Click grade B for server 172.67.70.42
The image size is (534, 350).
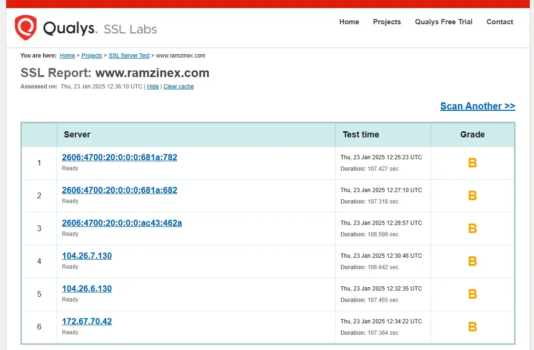(x=472, y=327)
